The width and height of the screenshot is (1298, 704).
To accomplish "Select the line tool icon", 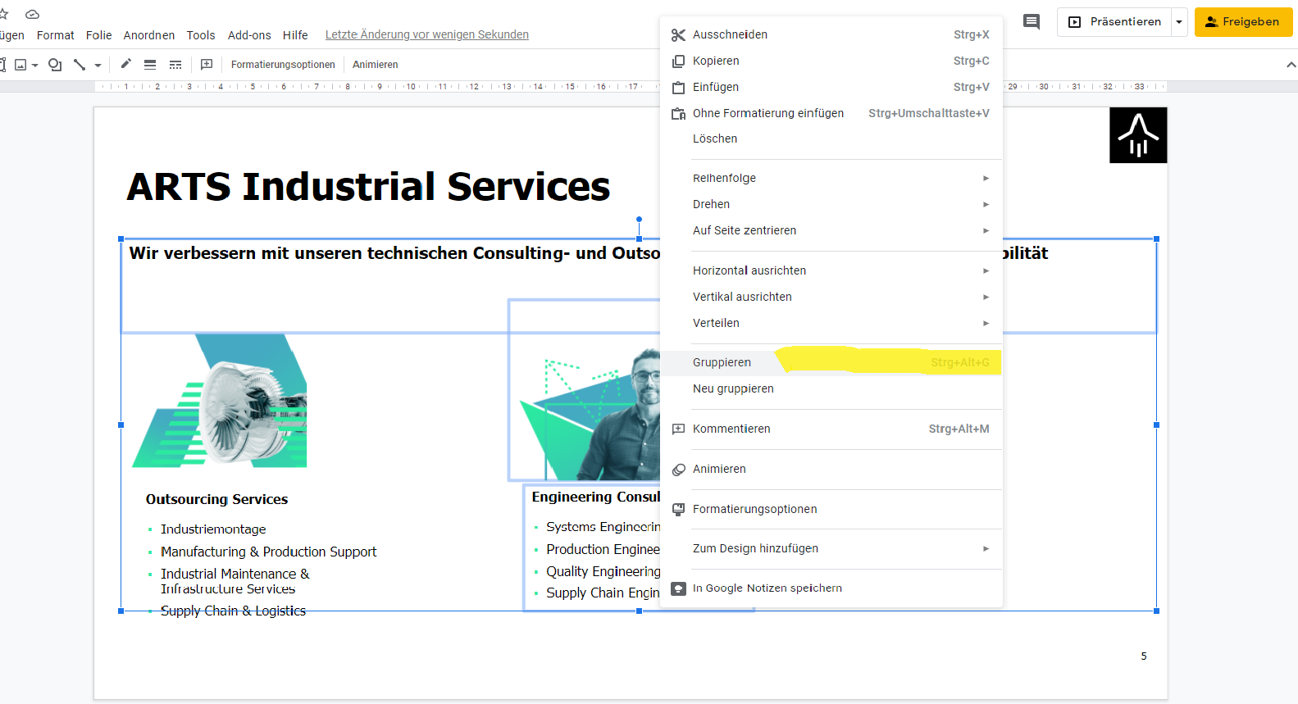I will 80,65.
